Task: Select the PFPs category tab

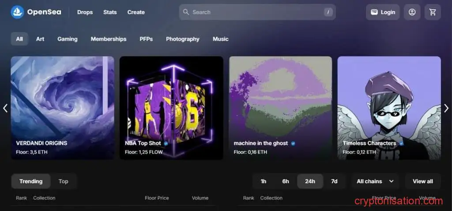Action: [146, 39]
